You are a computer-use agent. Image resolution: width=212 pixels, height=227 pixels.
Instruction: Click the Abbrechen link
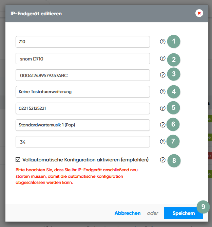[x=128, y=213]
